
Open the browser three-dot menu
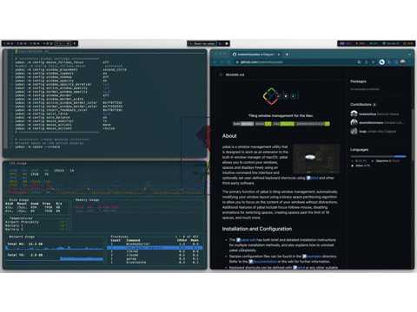pyautogui.click(x=410, y=62)
